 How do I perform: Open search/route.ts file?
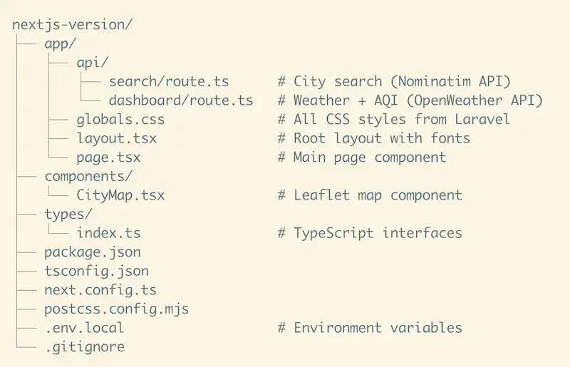pos(169,81)
